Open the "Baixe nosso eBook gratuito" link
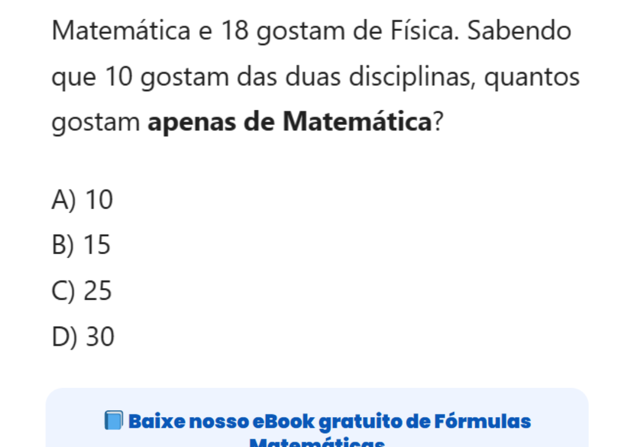The image size is (631, 447). [330, 421]
